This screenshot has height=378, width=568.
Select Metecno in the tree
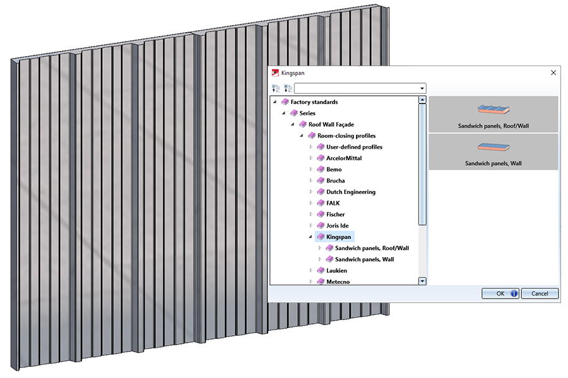338,282
